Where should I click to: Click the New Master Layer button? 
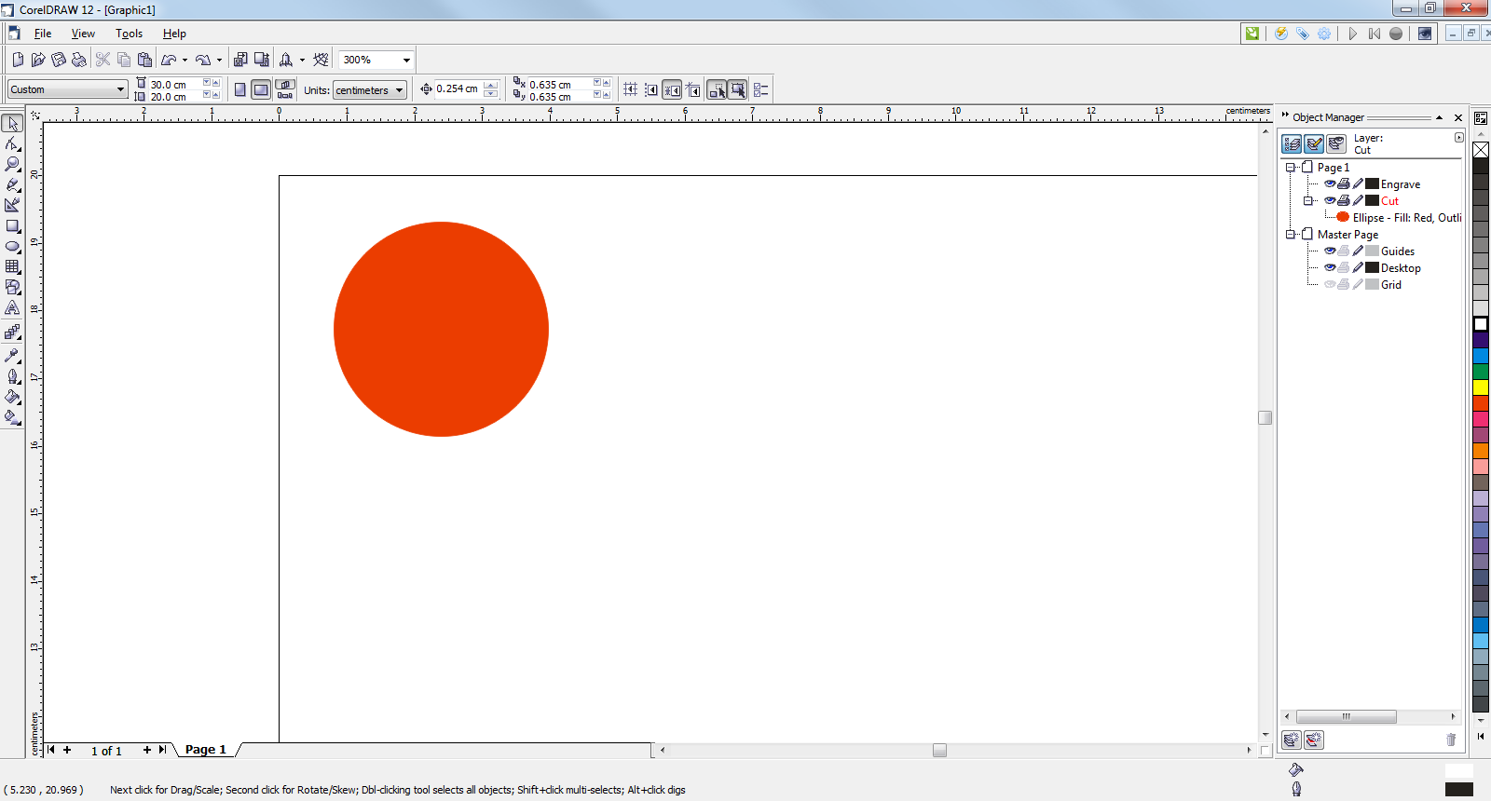point(1314,740)
